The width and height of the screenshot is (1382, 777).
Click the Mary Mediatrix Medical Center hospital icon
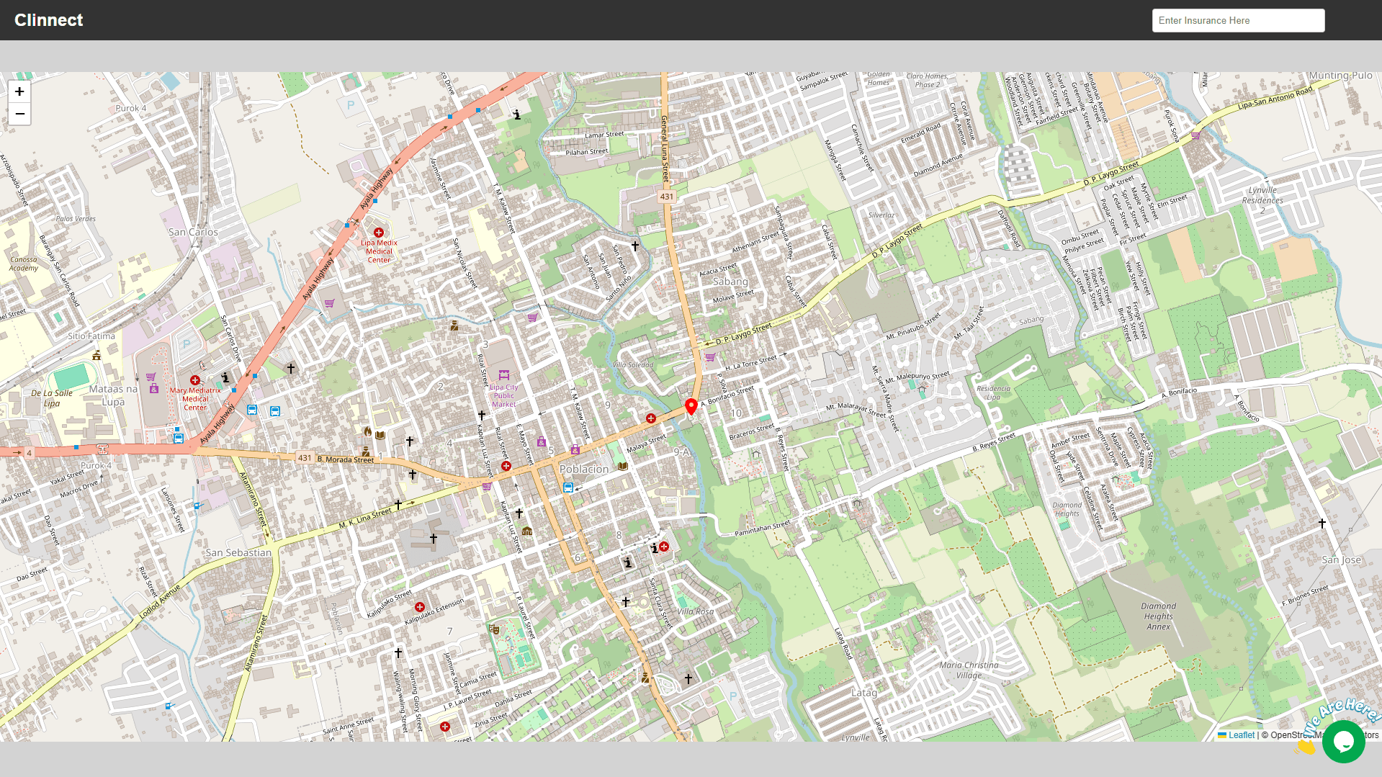[194, 380]
